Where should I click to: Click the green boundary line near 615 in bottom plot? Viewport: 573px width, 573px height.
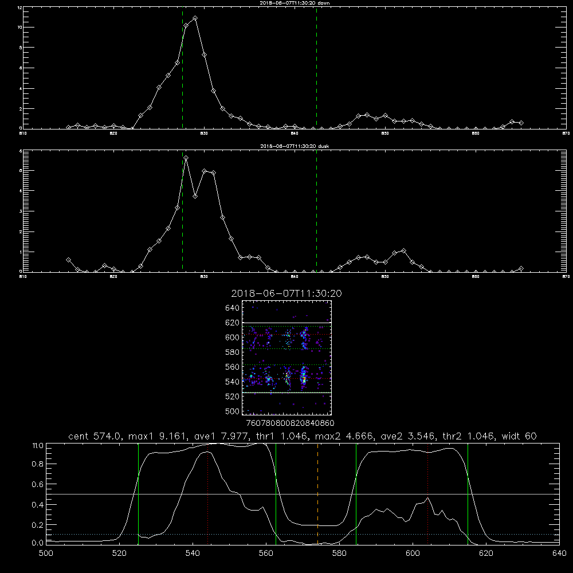468,494
